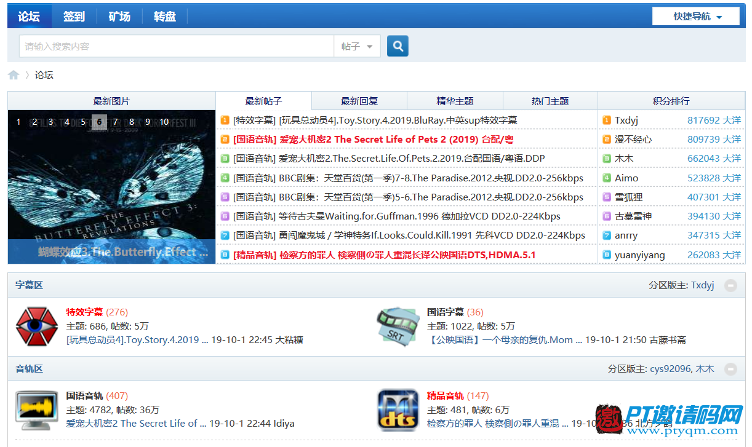
Task: Open user Aimo's profile link
Action: pyautogui.click(x=626, y=178)
